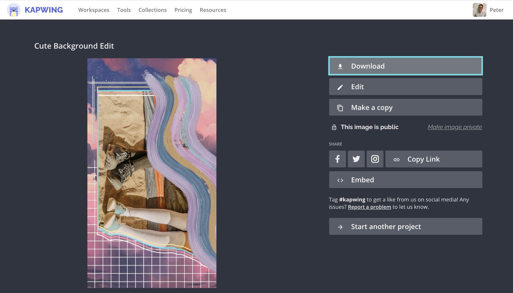Image resolution: width=513 pixels, height=293 pixels.
Task: Click the pencil Edit icon
Action: [340, 87]
